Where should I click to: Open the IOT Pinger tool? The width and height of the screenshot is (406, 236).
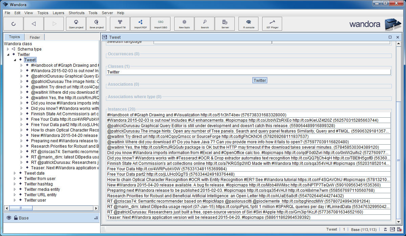tap(272, 24)
